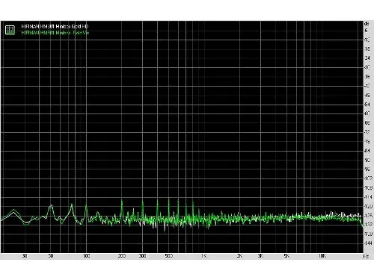Click the -144 dB scale label
Screen dimensions: 374x280
(x=368, y=243)
